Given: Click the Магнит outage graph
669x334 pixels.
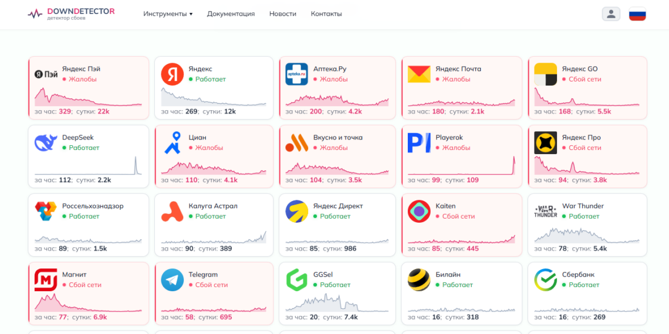Looking at the screenshot, I should click(x=88, y=303).
